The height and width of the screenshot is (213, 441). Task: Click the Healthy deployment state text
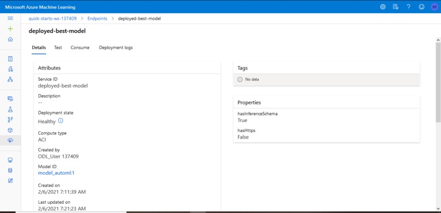(47, 122)
